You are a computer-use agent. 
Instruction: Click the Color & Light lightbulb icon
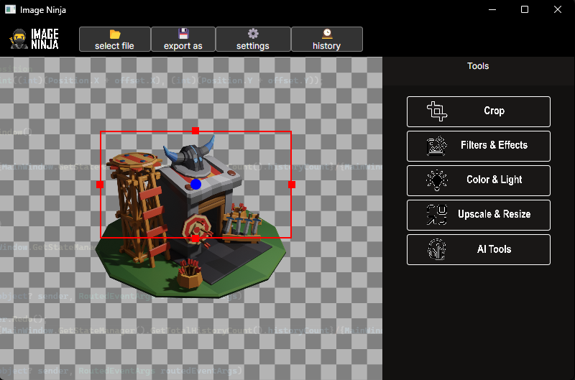pyautogui.click(x=437, y=180)
